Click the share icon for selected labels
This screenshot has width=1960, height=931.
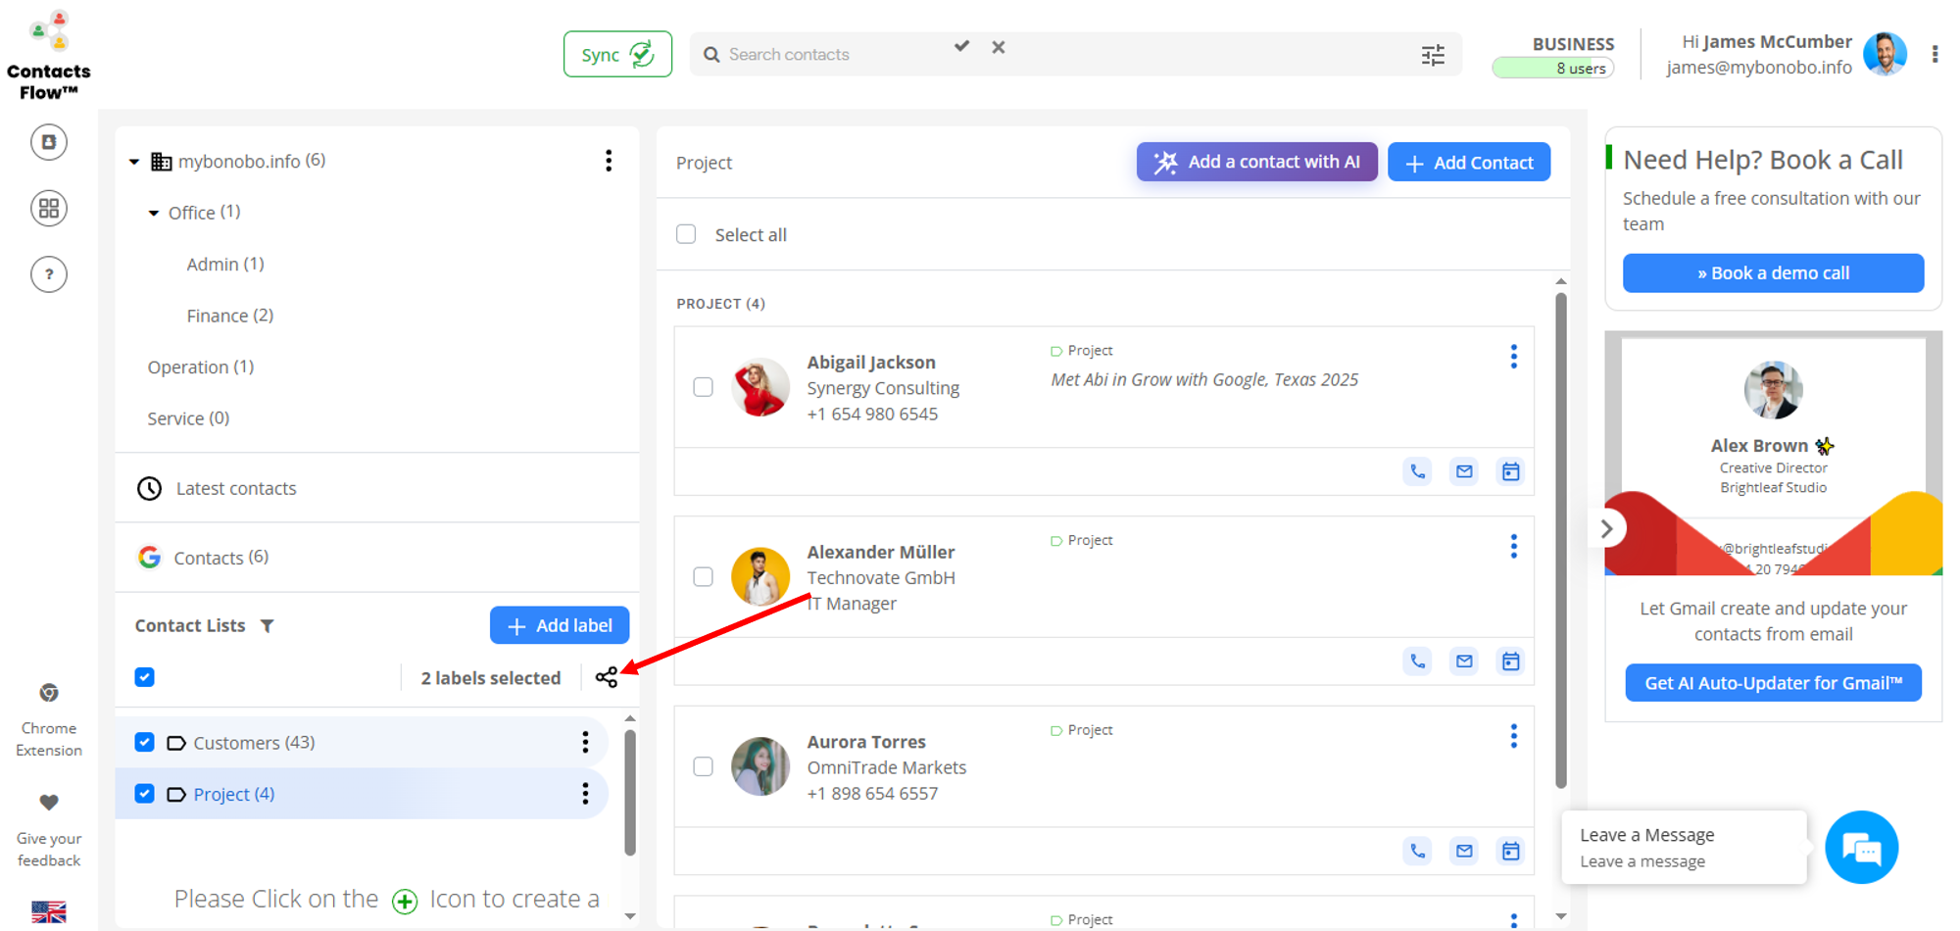(x=607, y=677)
